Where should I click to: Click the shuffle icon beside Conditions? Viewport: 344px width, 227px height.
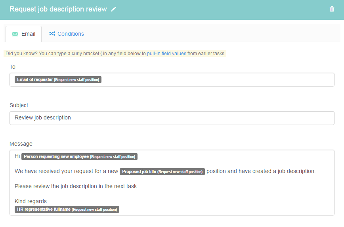(x=52, y=34)
